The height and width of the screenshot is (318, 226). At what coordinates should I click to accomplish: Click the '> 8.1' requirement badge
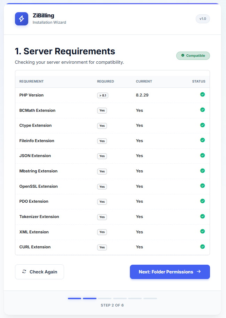103,95
